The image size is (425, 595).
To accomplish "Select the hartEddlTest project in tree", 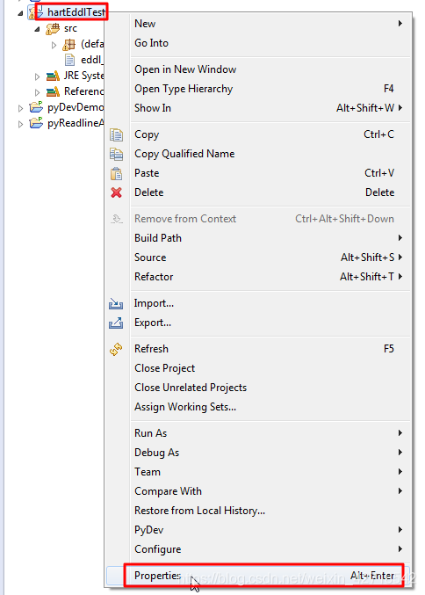I will (x=76, y=12).
